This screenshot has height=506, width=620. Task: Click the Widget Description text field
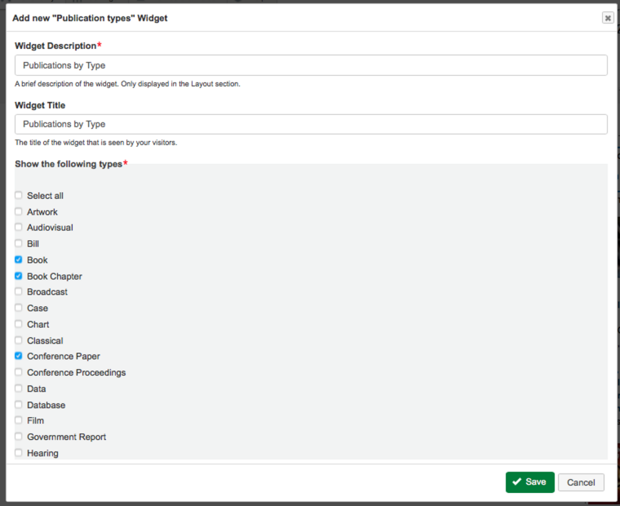(x=311, y=65)
